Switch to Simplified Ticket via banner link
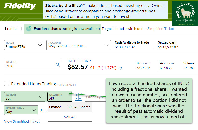The image size is (198, 130). (161, 29)
